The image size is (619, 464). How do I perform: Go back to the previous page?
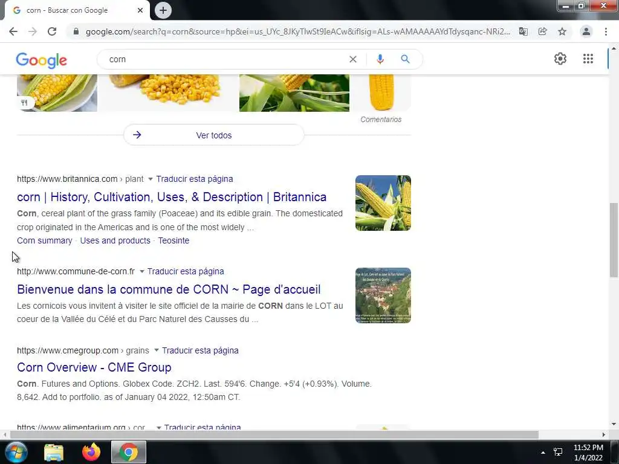point(13,31)
